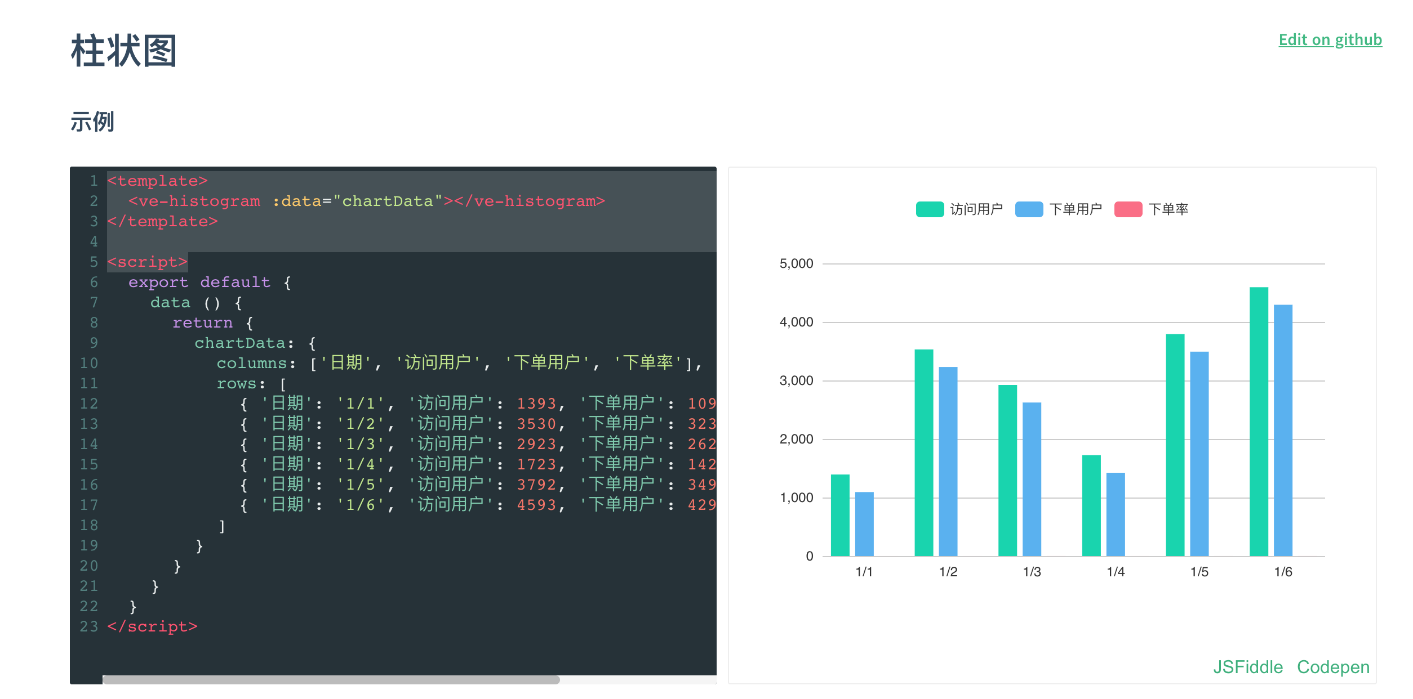Toggle the green 访问用户 legend swatch
This screenshot has width=1413, height=699.
click(x=930, y=209)
